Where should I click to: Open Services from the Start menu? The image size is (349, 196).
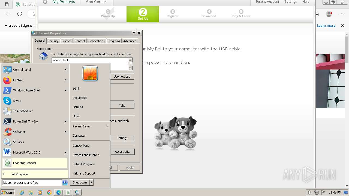click(35, 142)
